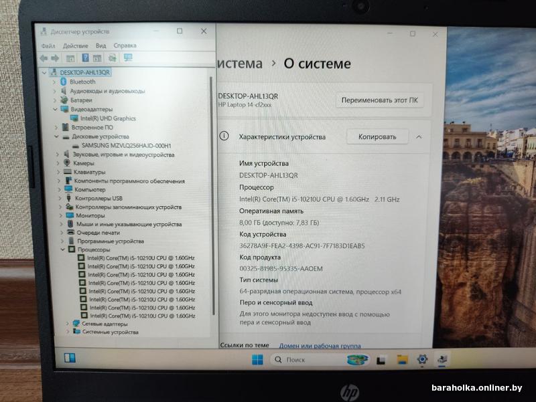Screen dimensions: 536x402
Task: Click Переименовать этот ПК button
Action: (379, 100)
